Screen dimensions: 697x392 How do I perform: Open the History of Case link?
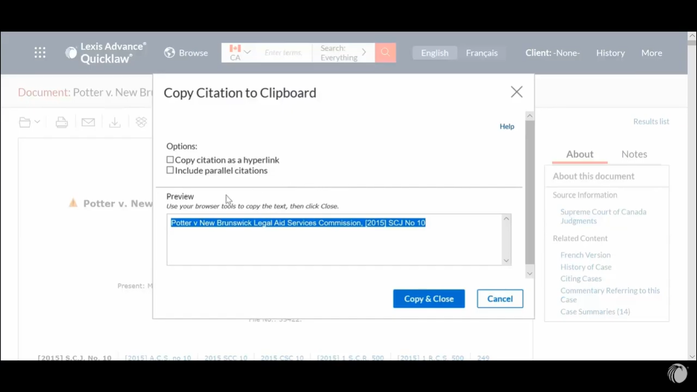point(586,267)
